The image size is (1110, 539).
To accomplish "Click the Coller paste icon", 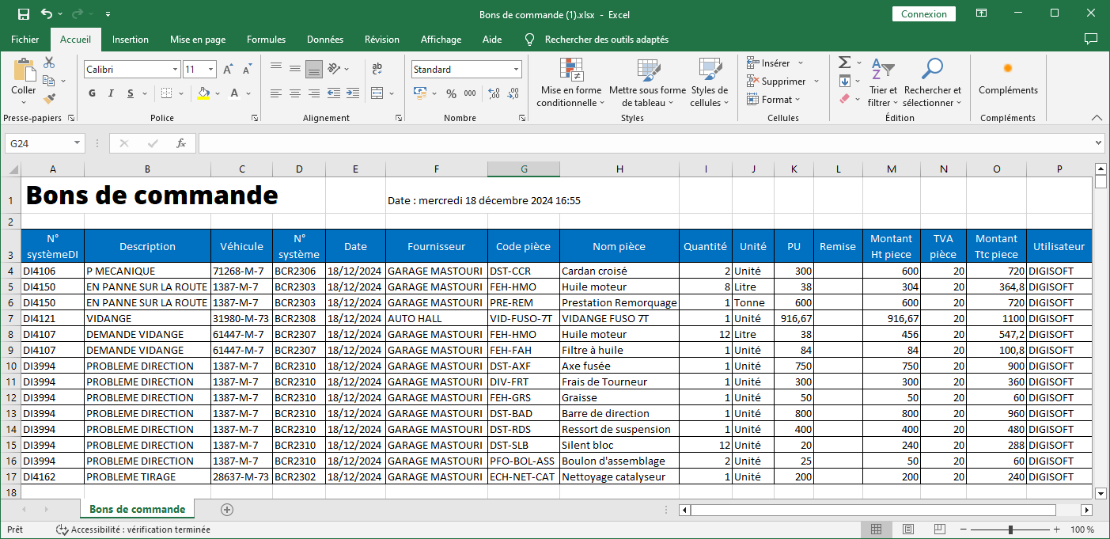I will tap(24, 70).
